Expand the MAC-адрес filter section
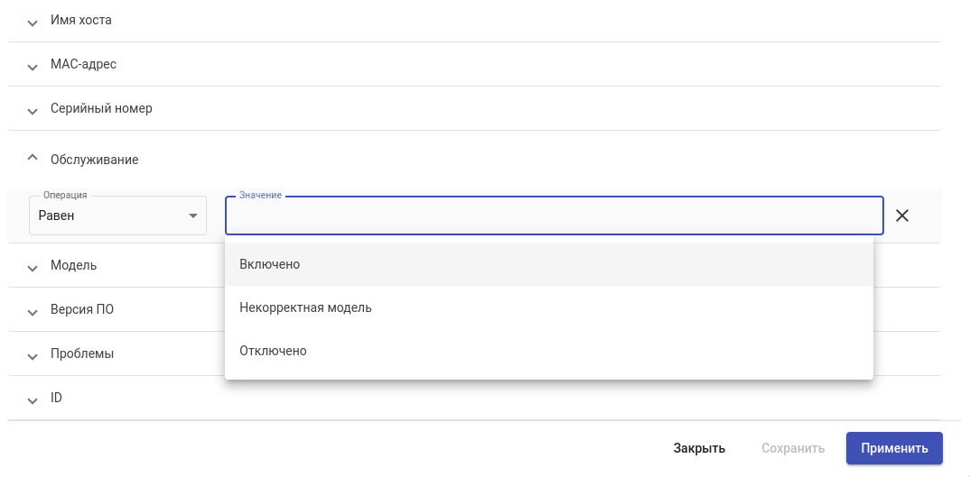Viewport: 970px width, 477px height. (x=33, y=66)
